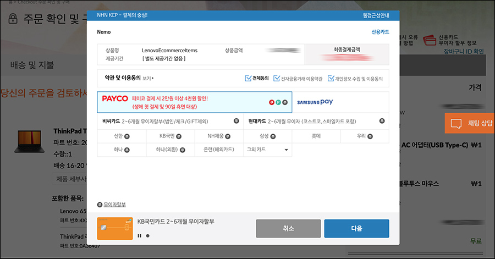Screen dimensions: 495x259
Task: Select 하나 card
Action: point(122,150)
